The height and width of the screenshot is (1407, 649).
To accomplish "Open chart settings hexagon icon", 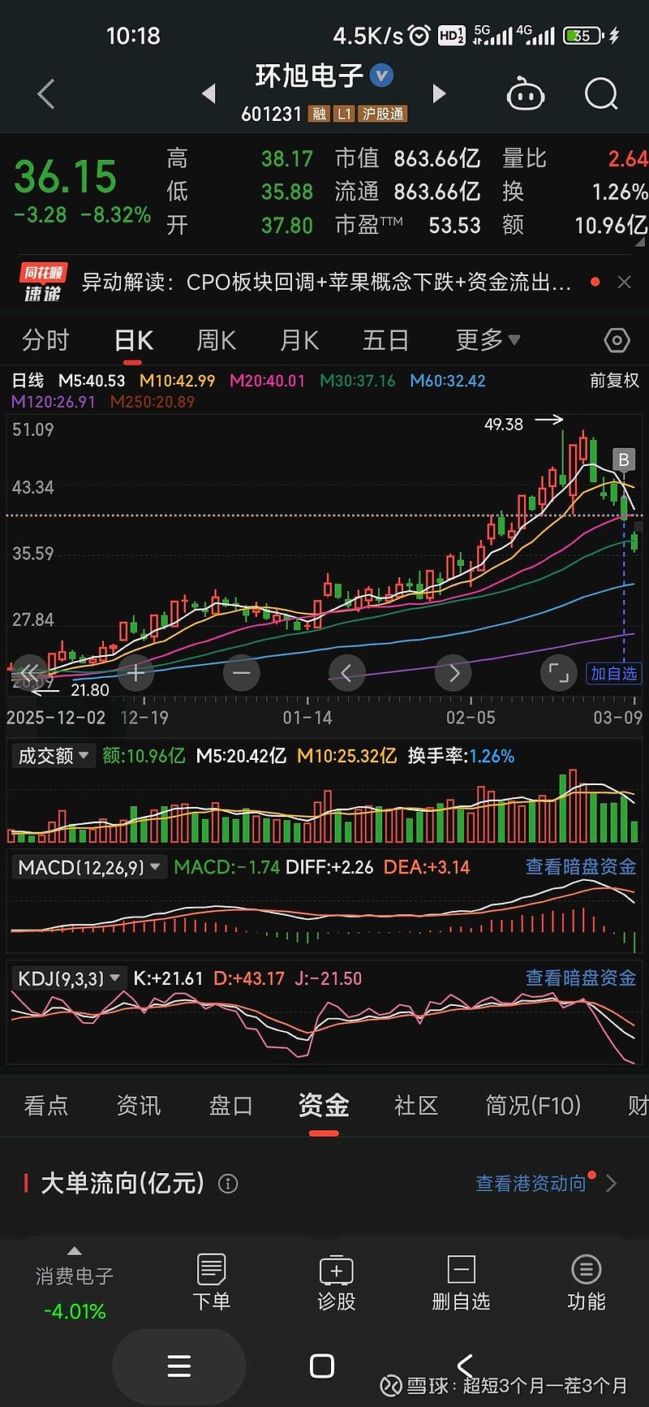I will click(x=617, y=340).
